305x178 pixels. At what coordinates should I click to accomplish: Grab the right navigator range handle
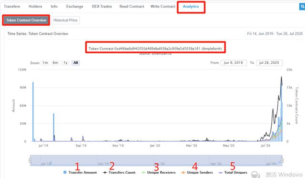click(282, 160)
